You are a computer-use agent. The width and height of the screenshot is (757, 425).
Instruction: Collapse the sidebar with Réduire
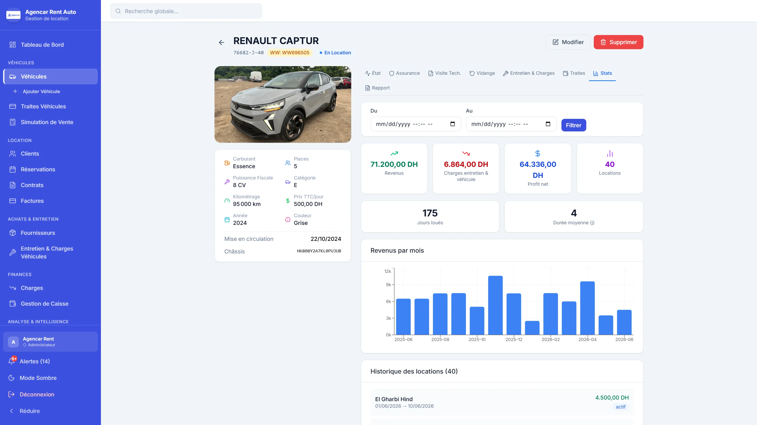coord(50,411)
